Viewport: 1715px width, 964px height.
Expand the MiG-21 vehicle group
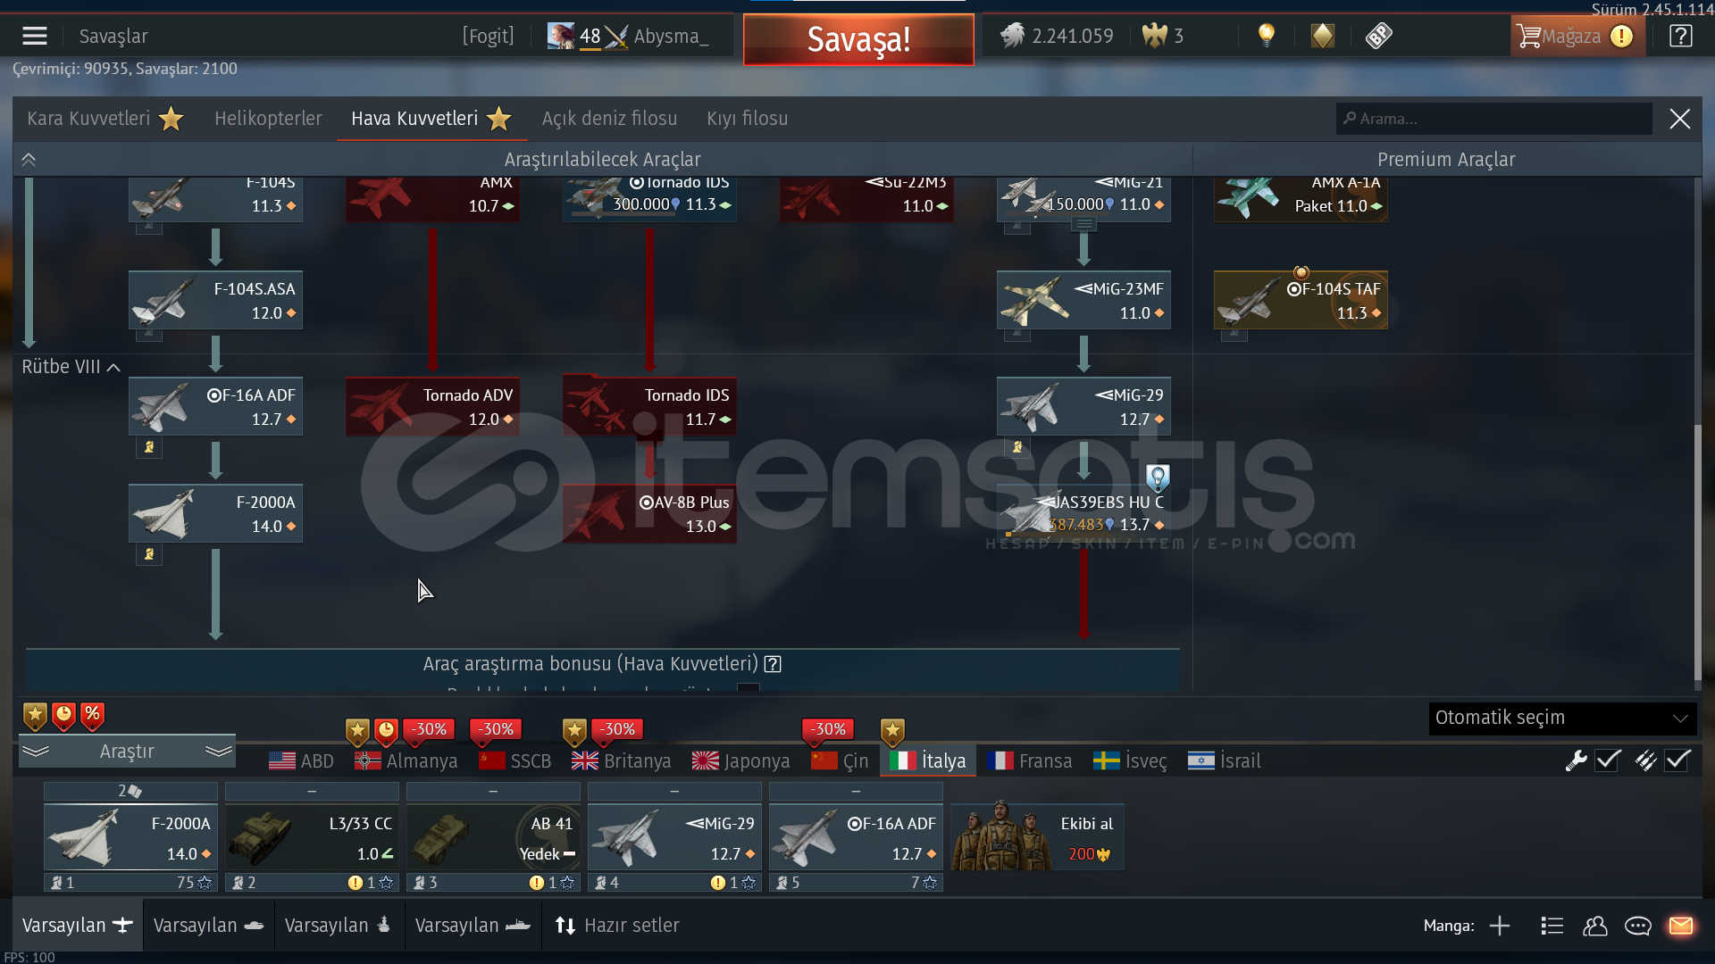click(1083, 225)
